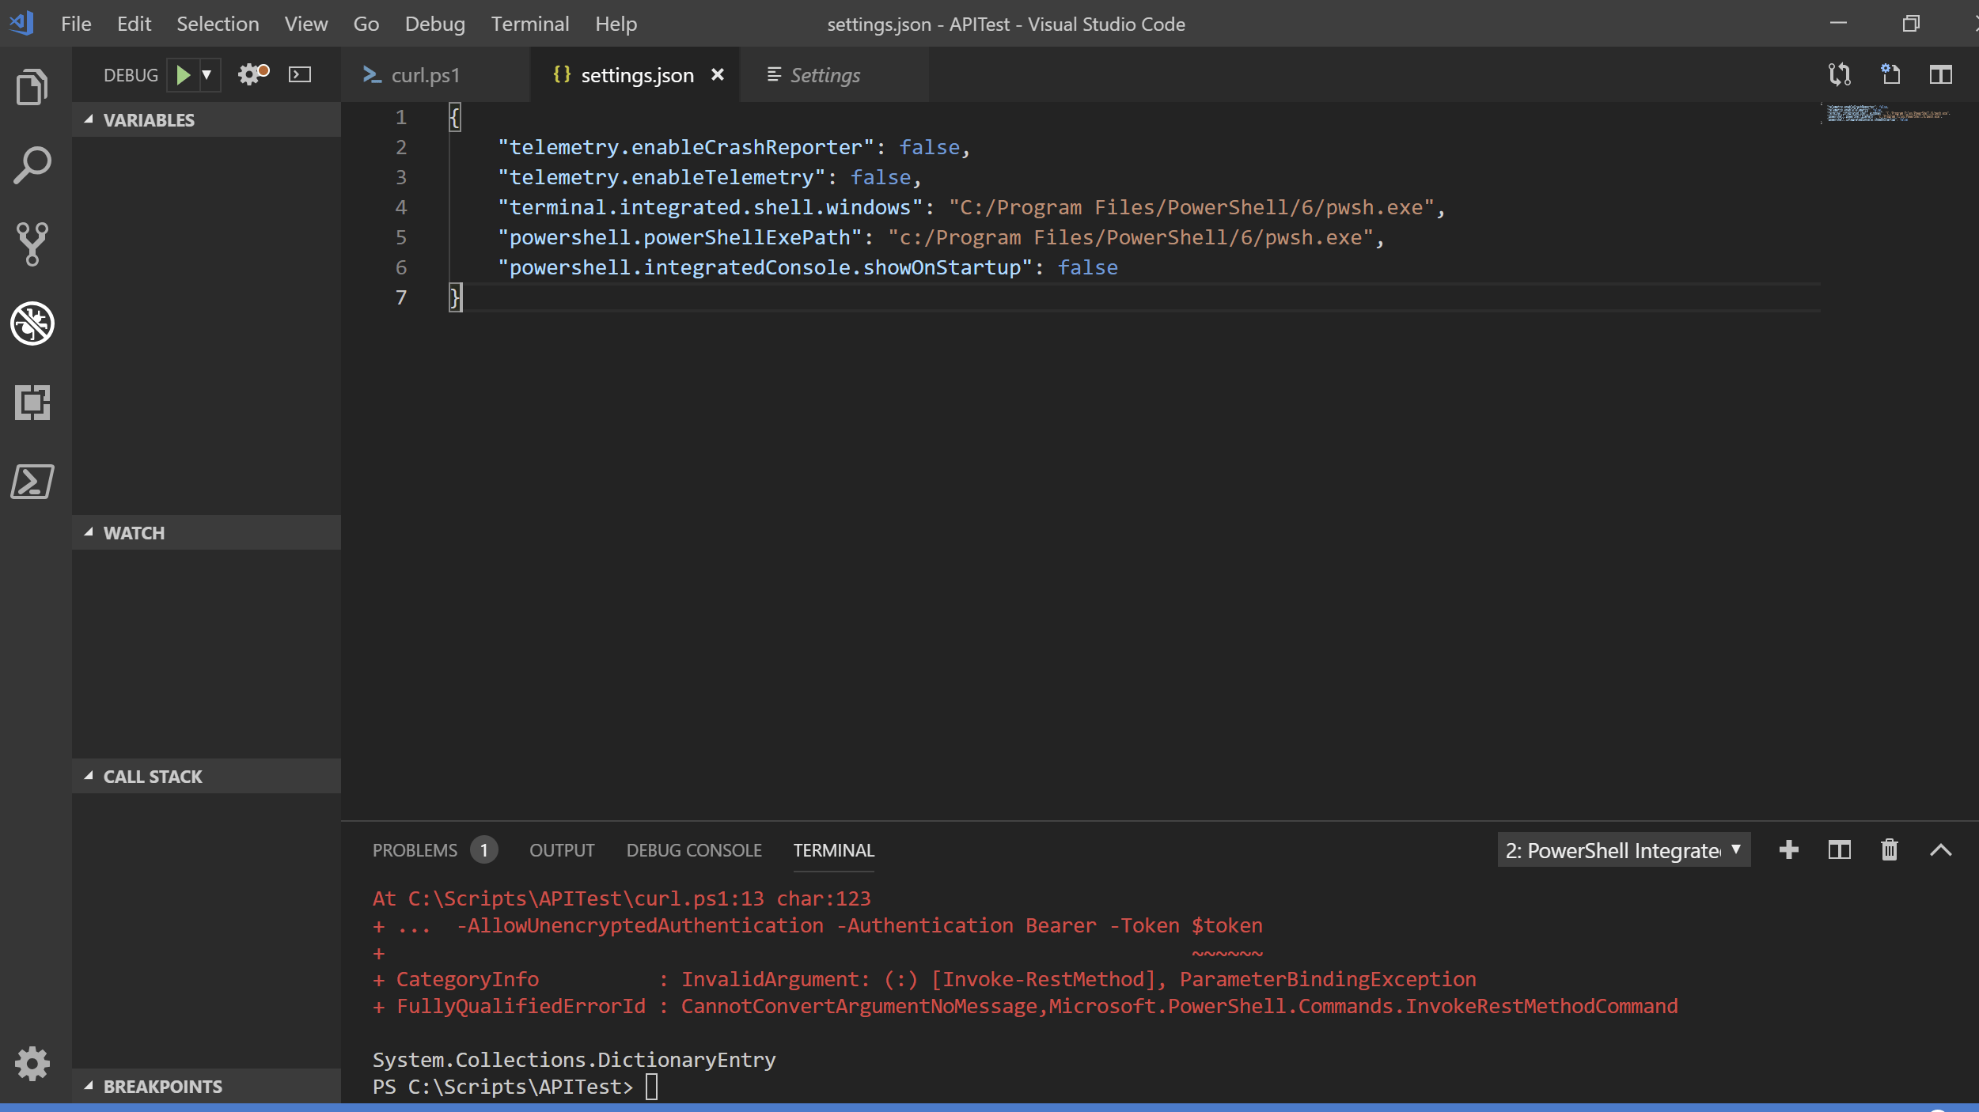This screenshot has height=1112, width=1979.
Task: Select terminal instance dropdown PowerShell Integrated
Action: click(1624, 850)
